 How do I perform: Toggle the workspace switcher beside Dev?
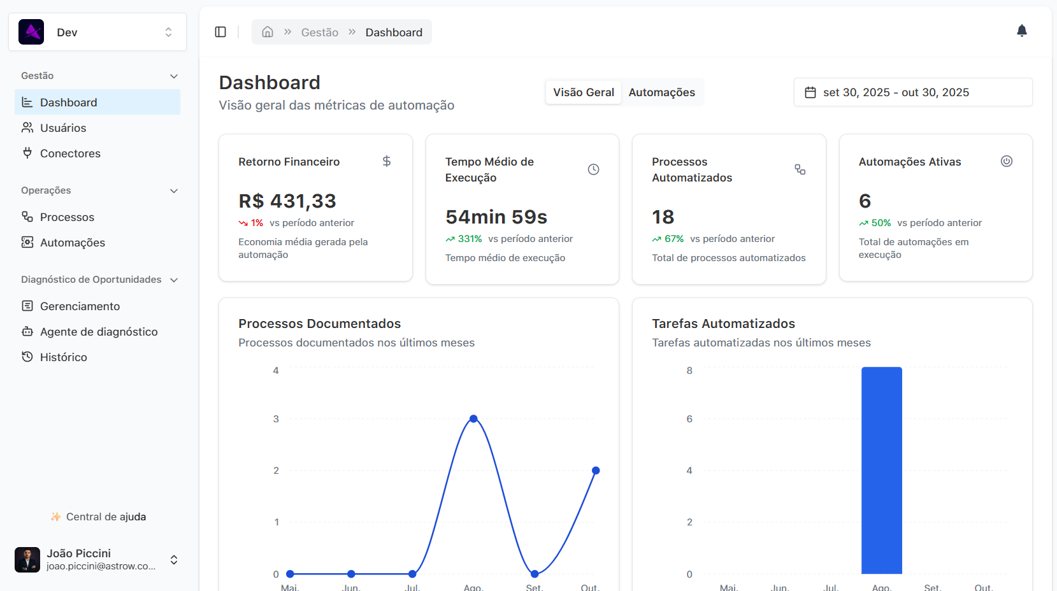point(168,31)
